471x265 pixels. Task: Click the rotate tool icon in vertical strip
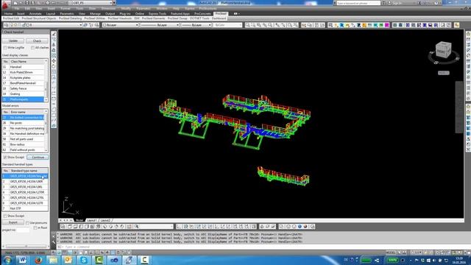pos(54,66)
